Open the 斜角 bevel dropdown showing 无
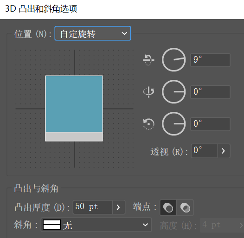The width and height of the screenshot is (244, 238). [x=96, y=225]
